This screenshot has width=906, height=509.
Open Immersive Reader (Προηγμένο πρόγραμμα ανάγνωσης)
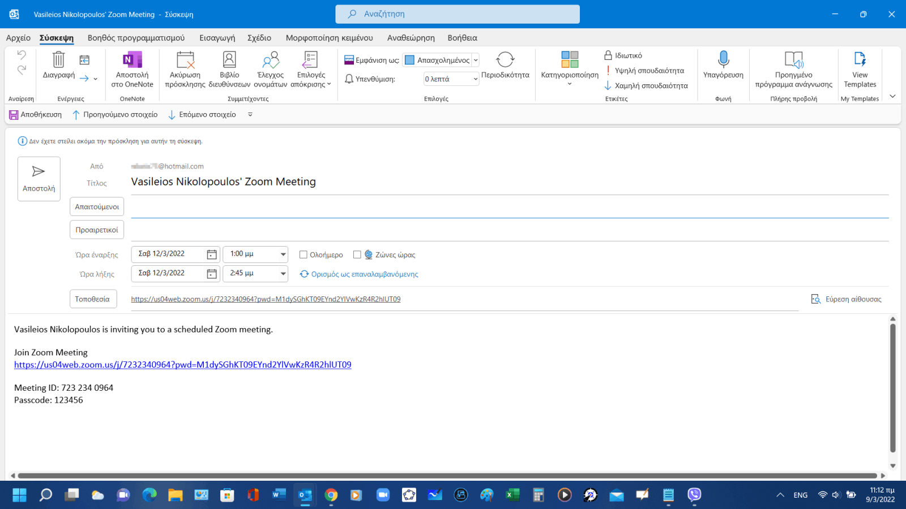tap(793, 69)
